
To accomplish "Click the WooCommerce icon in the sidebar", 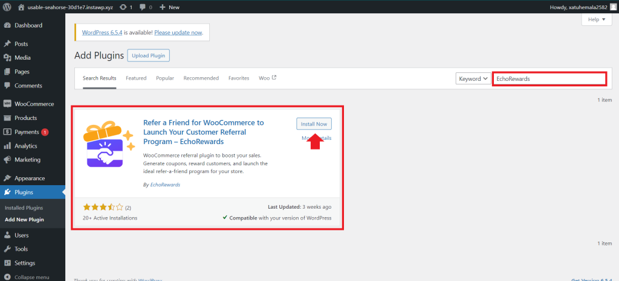I will coord(7,104).
